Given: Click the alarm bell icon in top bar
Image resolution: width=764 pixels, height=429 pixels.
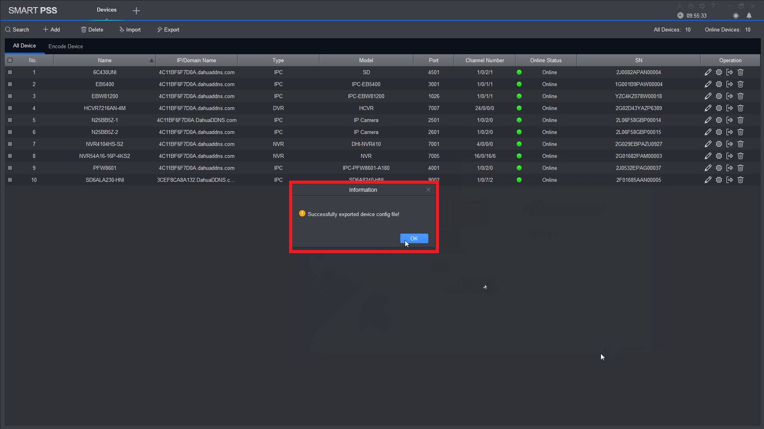Looking at the screenshot, I should (749, 16).
